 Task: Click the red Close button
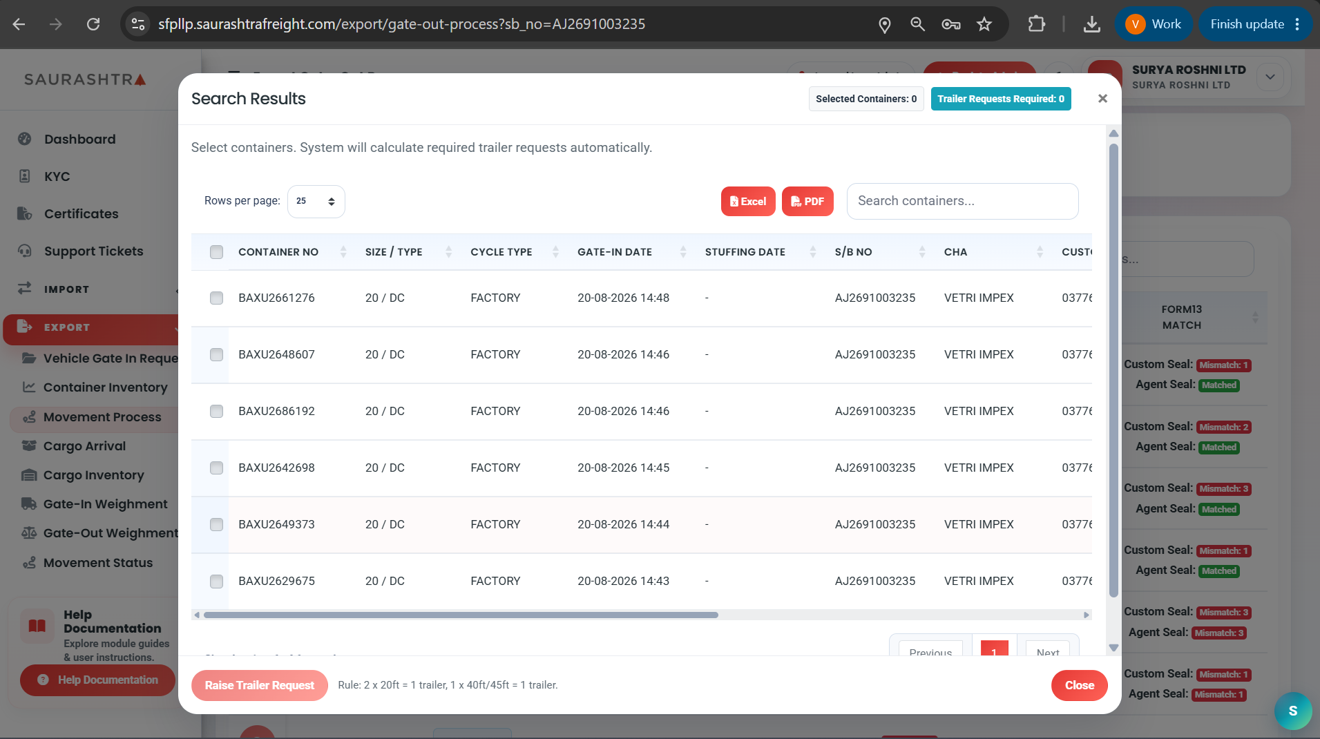1079,685
